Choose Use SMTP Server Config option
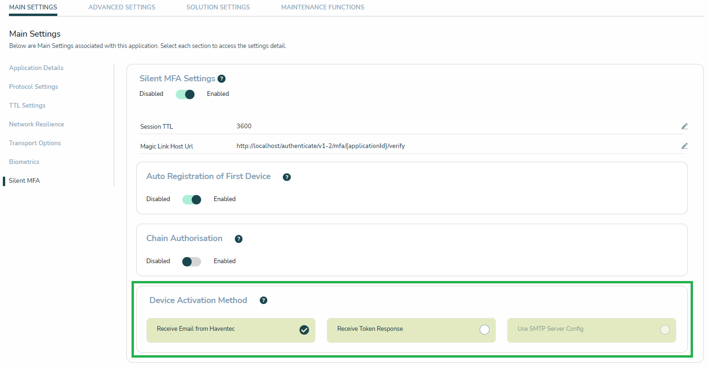708x367 pixels. (x=591, y=330)
